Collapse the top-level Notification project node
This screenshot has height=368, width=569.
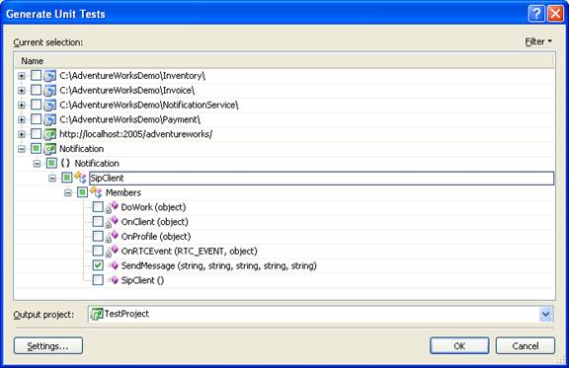(22, 149)
